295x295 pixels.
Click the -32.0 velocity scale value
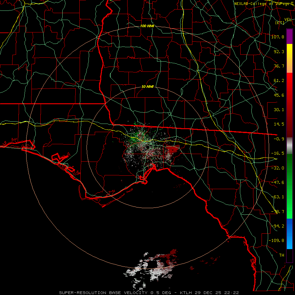278,168
